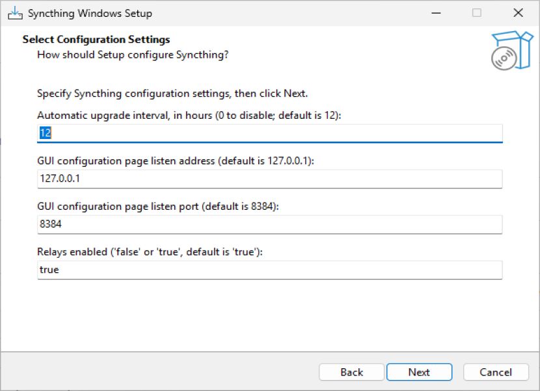This screenshot has width=540, height=391.
Task: Minimize the Syncthing Setup window
Action: 437,13
